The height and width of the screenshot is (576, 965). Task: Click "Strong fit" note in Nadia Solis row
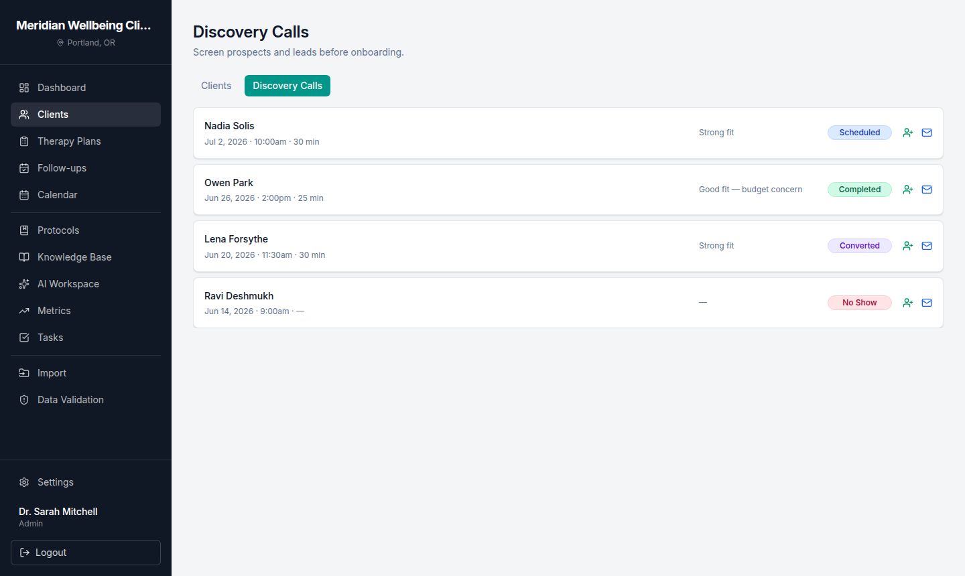[716, 133]
